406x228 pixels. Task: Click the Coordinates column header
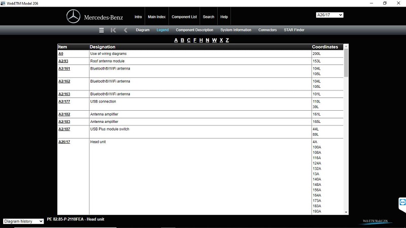tap(325, 47)
